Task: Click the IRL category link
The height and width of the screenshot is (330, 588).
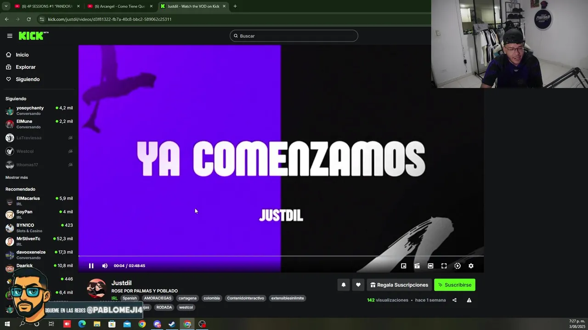Action: coord(114,298)
